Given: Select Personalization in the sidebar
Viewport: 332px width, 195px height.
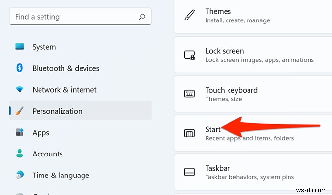Looking at the screenshot, I should click(81, 111).
